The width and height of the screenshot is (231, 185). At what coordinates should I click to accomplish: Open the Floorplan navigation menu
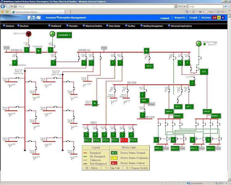(72, 26)
